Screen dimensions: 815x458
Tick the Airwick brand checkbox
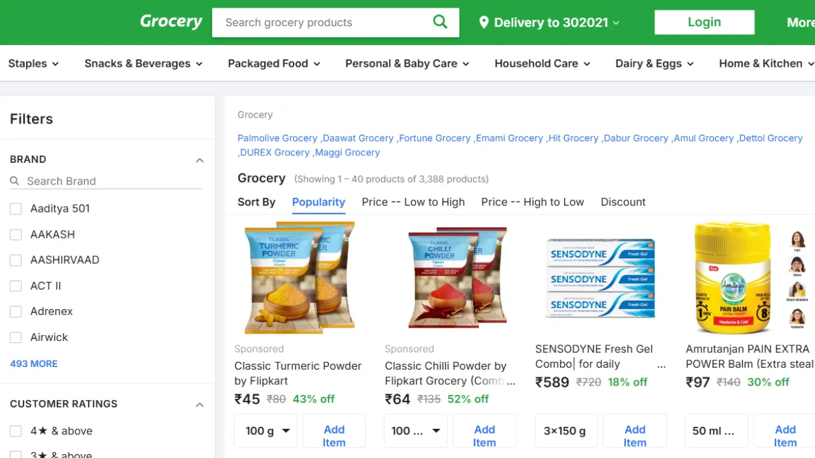pyautogui.click(x=15, y=337)
